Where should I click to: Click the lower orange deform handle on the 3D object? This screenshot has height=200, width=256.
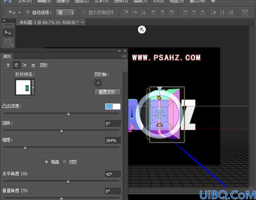(x=159, y=125)
